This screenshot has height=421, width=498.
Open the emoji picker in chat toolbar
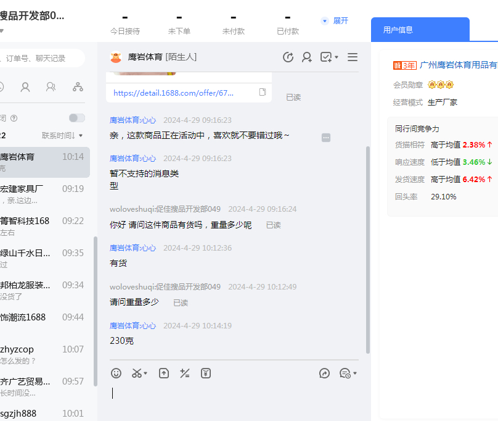pos(116,373)
